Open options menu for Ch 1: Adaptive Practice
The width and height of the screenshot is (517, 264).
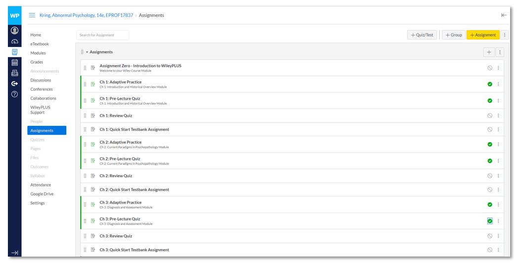point(498,84)
